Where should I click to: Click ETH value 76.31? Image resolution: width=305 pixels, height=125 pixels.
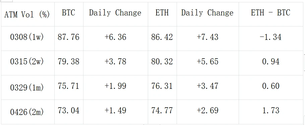(162, 87)
